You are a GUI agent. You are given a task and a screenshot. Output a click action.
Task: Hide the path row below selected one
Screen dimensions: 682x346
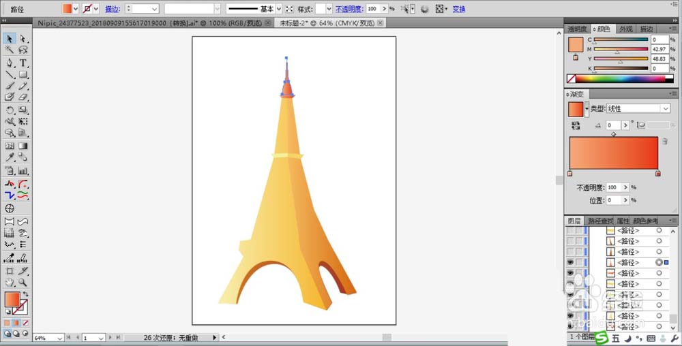[570, 273]
